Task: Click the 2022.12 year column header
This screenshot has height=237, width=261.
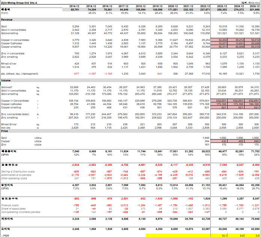Action: pyautogui.click(x=205, y=6)
